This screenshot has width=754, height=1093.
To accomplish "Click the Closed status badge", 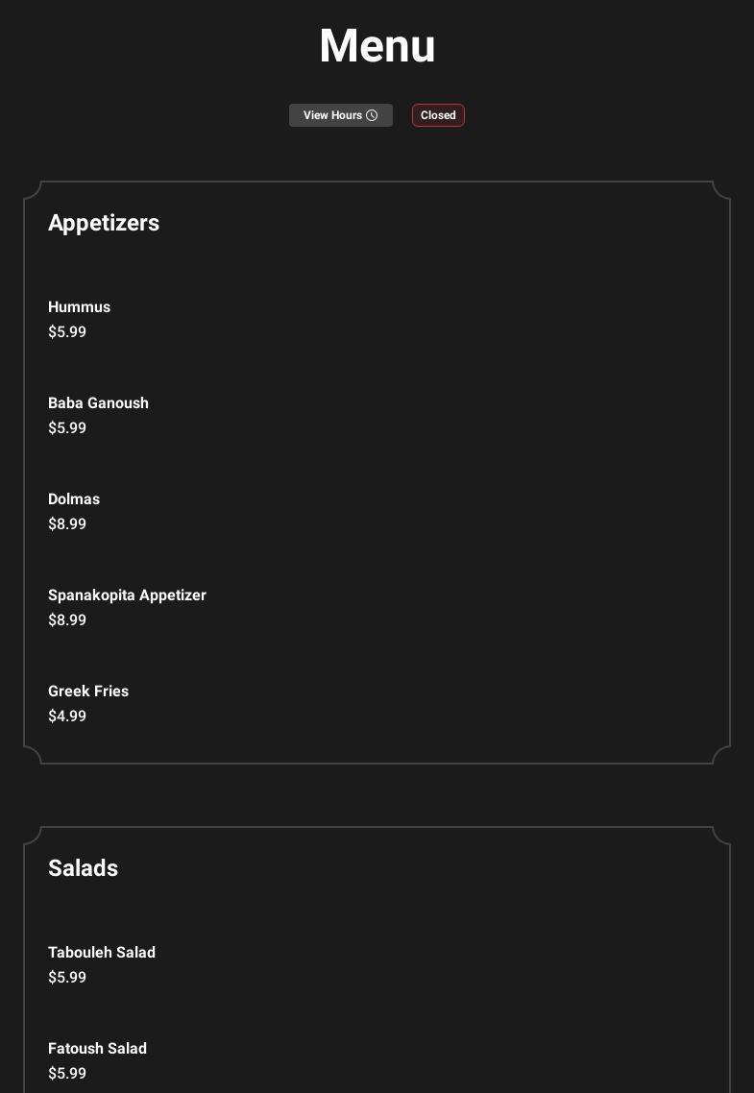I will 438,115.
